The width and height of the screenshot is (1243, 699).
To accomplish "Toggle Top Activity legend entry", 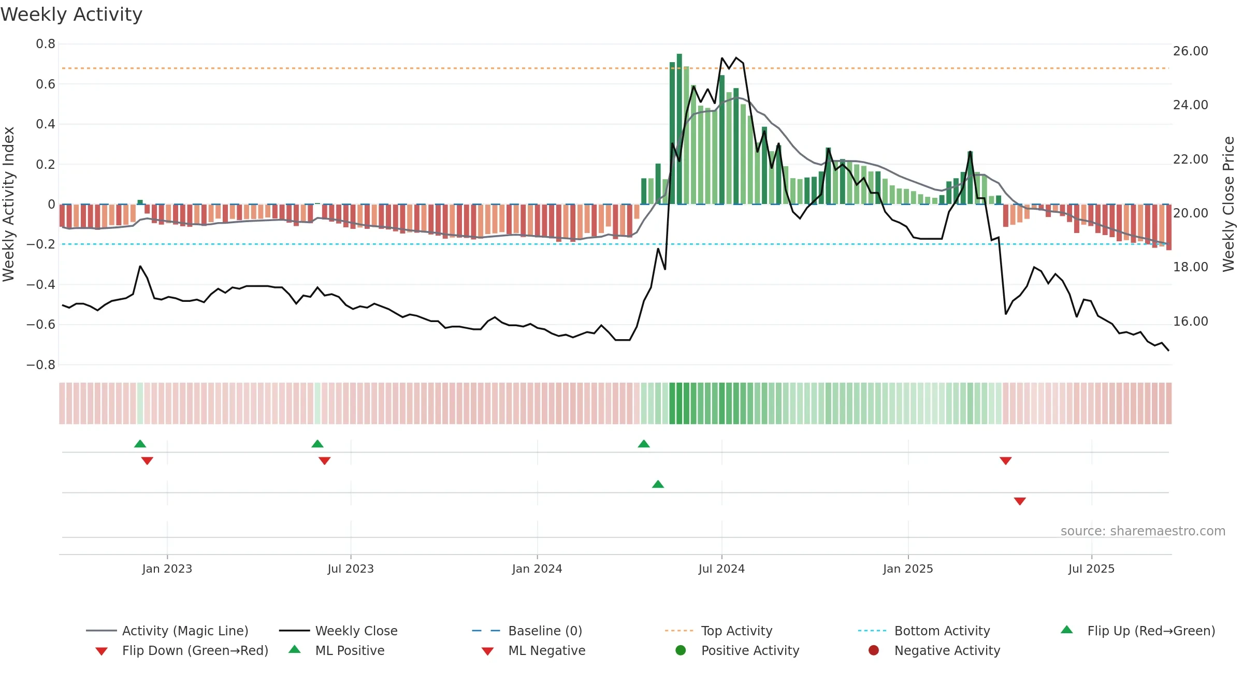I will [718, 631].
